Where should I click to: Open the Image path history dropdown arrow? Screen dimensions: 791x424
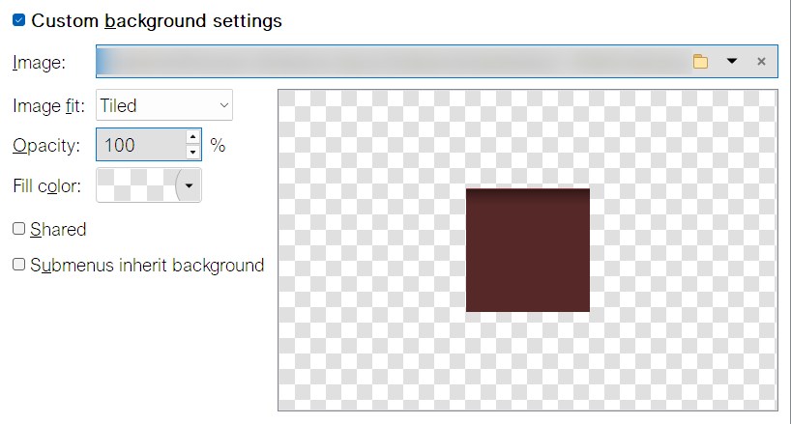(731, 62)
